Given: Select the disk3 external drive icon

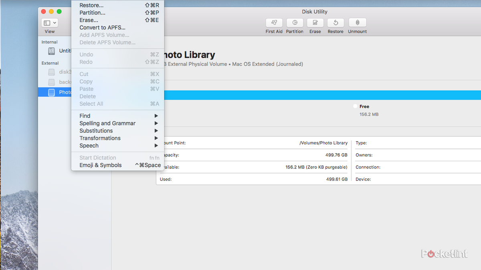Looking at the screenshot, I should (x=51, y=72).
